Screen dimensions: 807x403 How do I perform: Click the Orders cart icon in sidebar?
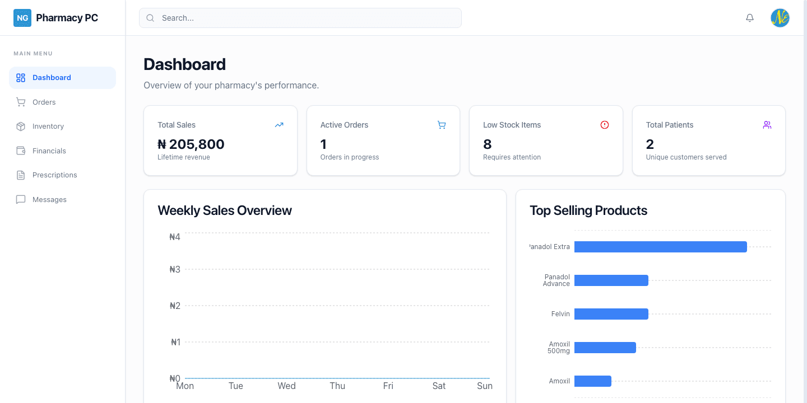(21, 102)
